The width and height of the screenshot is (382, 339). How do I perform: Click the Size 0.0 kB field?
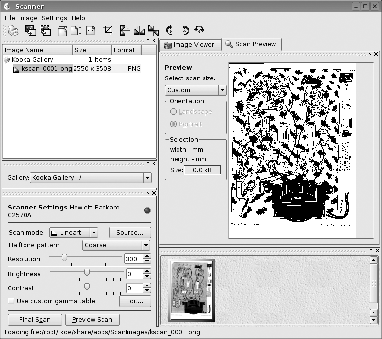(202, 170)
